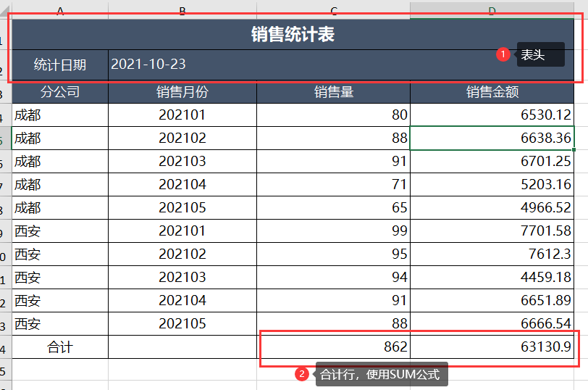This screenshot has width=588, height=390.
Task: Select the 销售统计表 title cell
Action: pyautogui.click(x=293, y=34)
